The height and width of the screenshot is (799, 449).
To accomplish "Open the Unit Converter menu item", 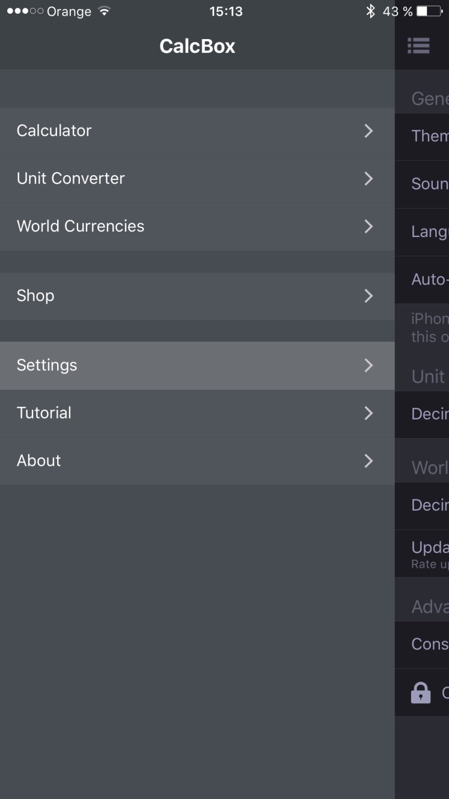I will (197, 179).
